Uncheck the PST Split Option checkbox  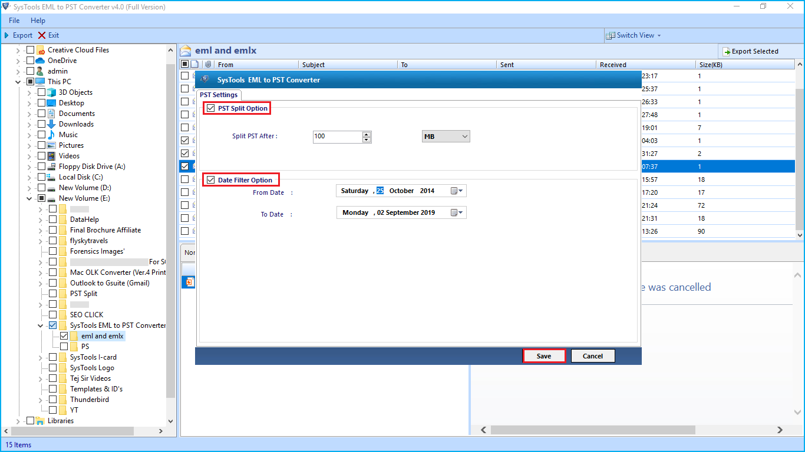coord(211,108)
